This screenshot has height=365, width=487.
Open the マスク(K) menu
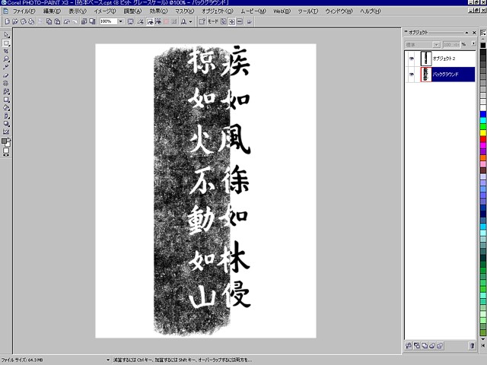coord(184,11)
